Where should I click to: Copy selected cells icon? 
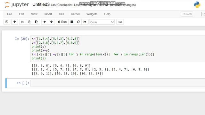(x=29, y=22)
